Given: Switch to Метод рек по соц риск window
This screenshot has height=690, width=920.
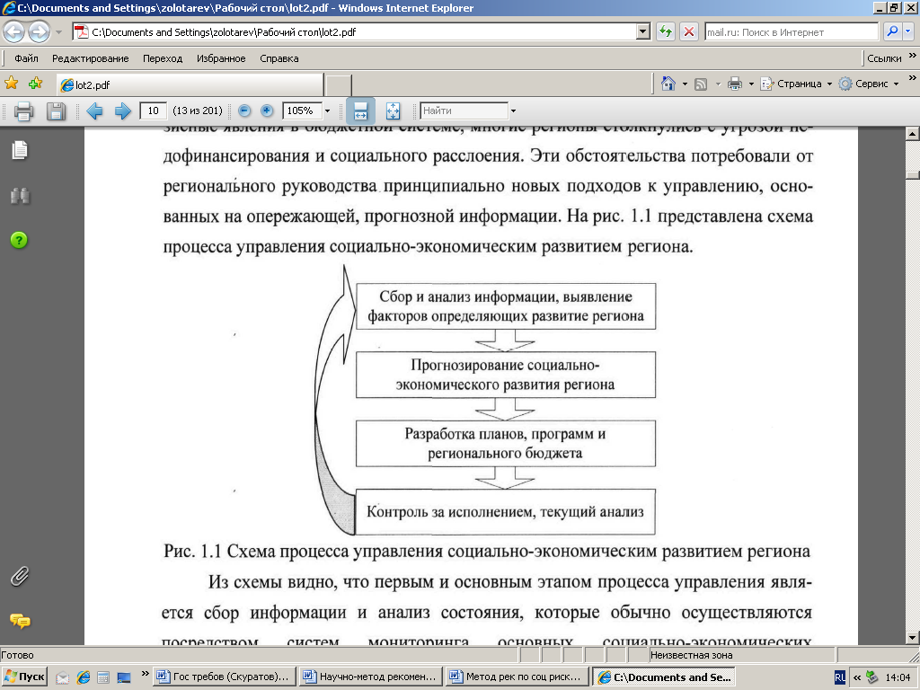Looking at the screenshot, I should pos(517,677).
